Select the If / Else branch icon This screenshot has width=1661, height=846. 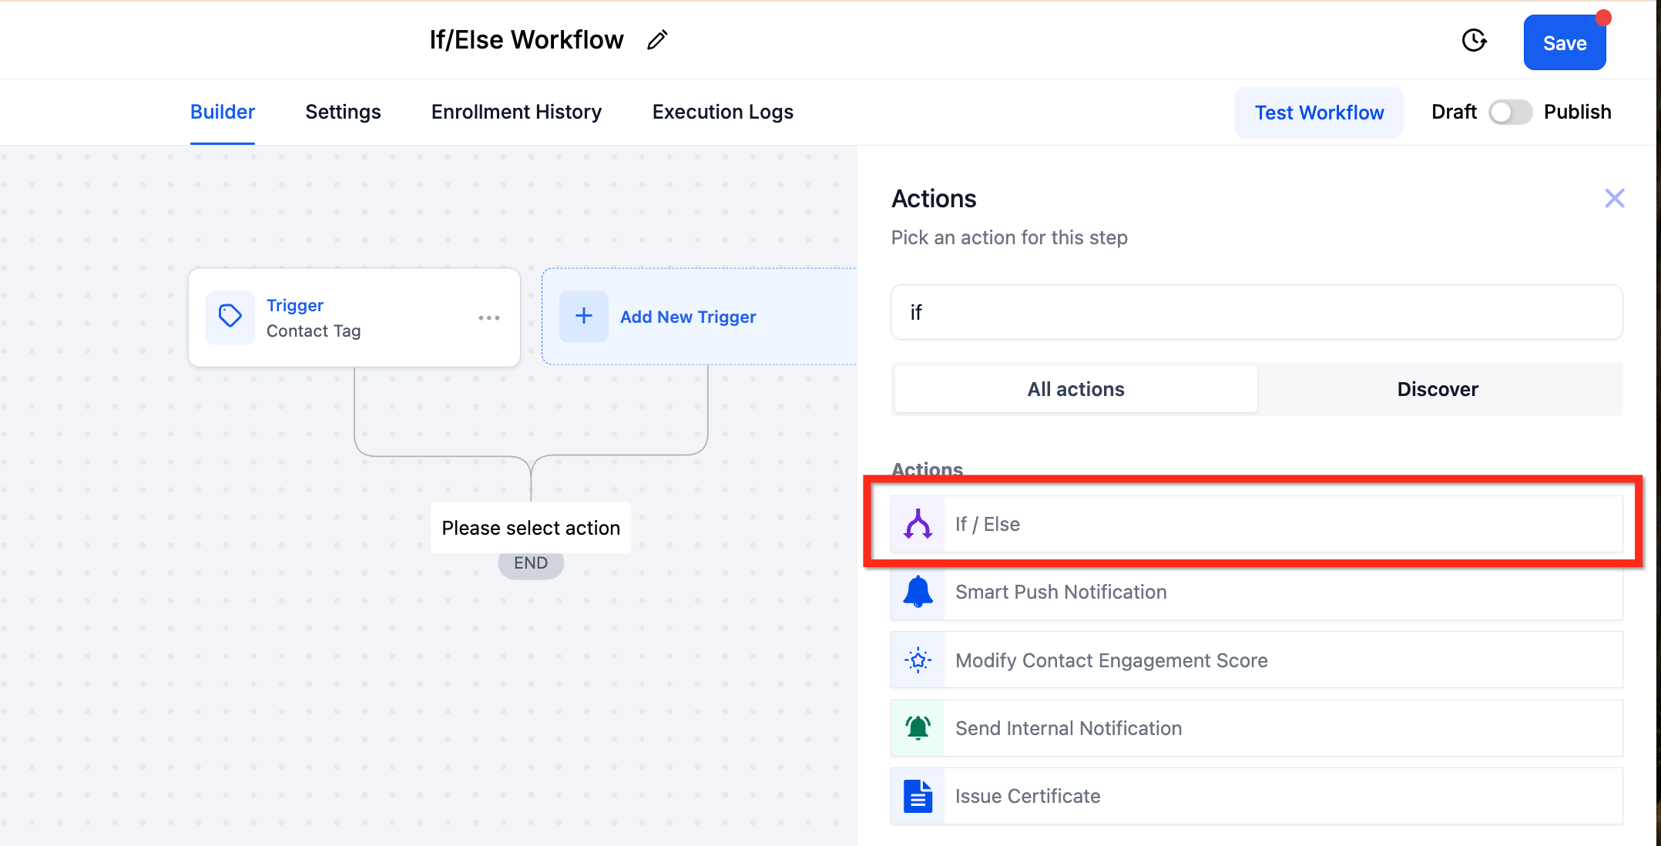(918, 524)
